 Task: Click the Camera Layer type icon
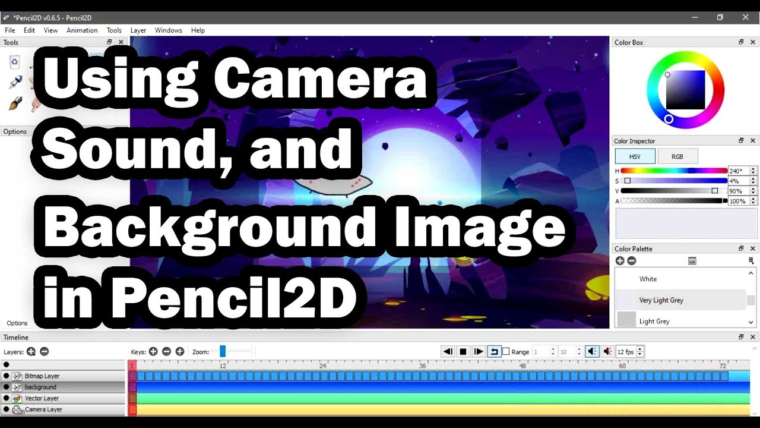pos(17,410)
